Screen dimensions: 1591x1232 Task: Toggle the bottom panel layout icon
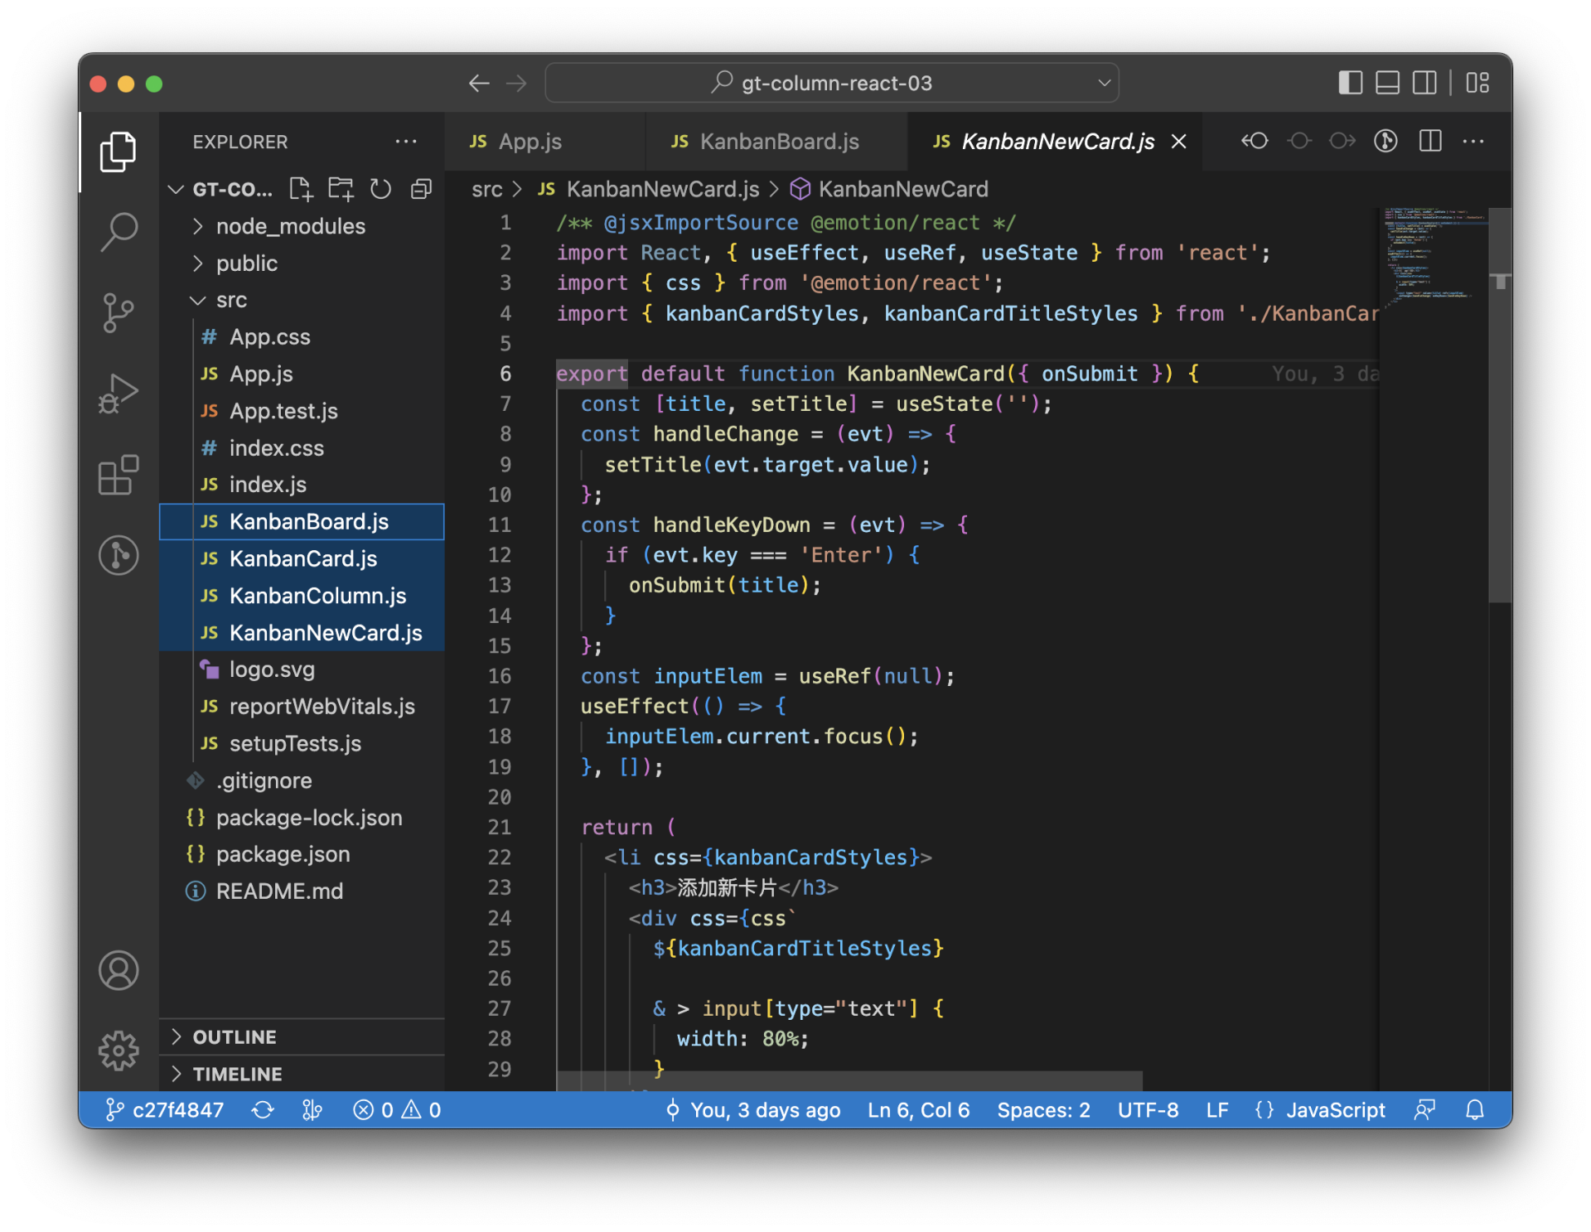[x=1387, y=83]
